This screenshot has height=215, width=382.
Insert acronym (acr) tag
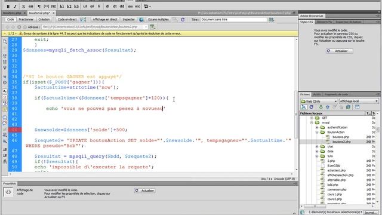coord(138,7)
